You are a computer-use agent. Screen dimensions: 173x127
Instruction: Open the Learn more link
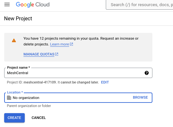(x=59, y=44)
